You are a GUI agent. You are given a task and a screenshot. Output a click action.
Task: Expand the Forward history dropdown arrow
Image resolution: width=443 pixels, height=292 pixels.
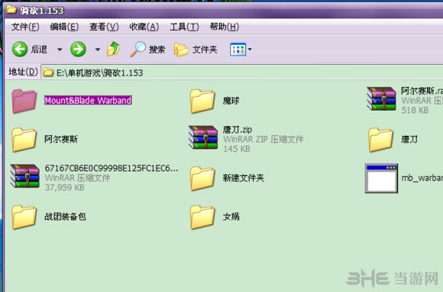point(98,50)
